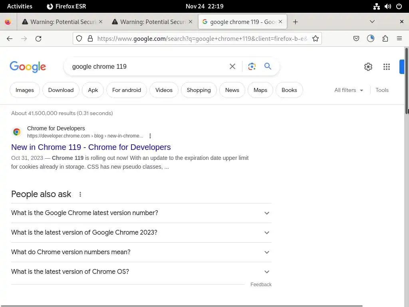
Task: Open the Firefox ESR app menu
Action: pos(66,6)
